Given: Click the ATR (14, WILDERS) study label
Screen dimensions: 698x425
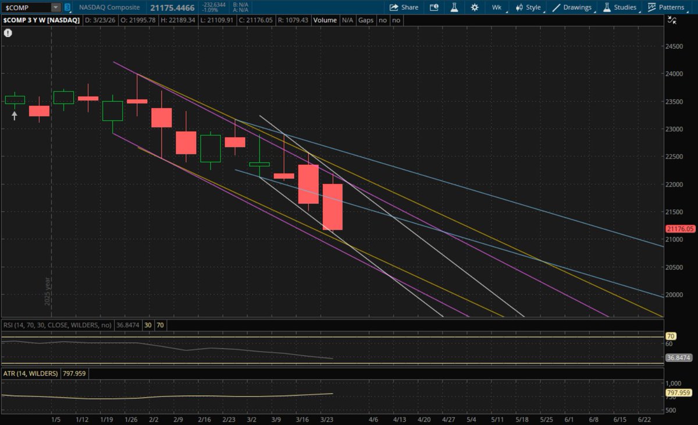Looking at the screenshot, I should pos(30,373).
